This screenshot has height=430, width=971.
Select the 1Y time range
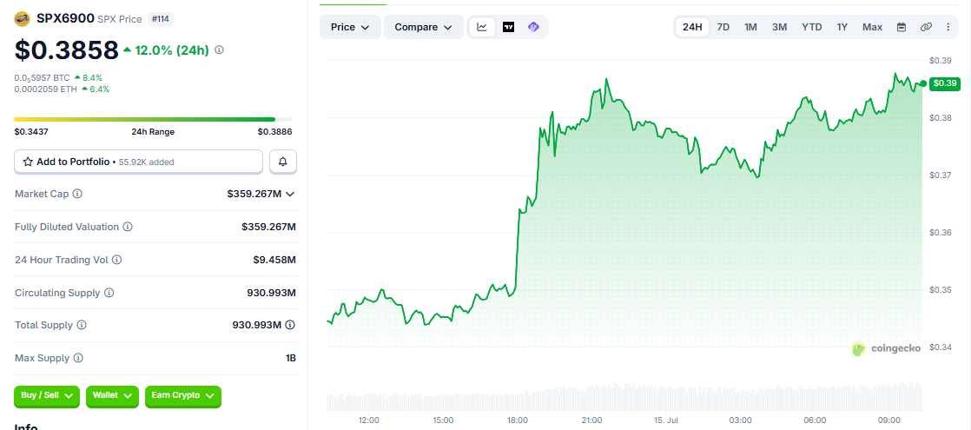point(842,27)
